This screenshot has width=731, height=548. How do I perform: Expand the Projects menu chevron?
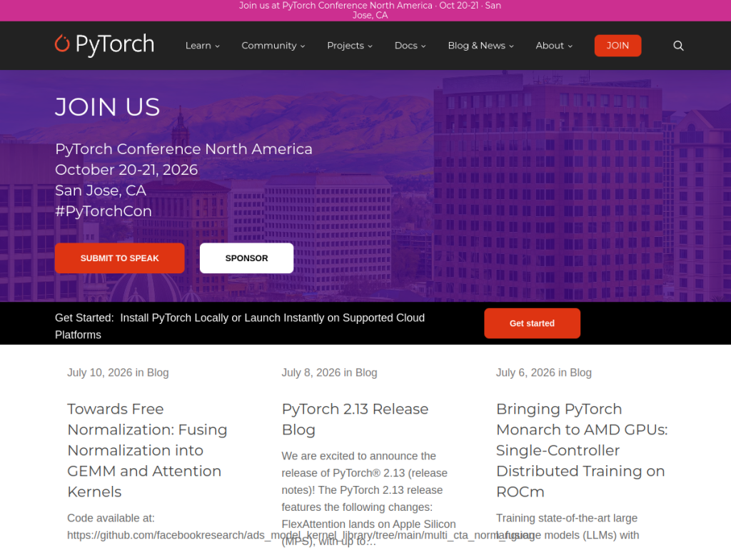click(x=370, y=46)
